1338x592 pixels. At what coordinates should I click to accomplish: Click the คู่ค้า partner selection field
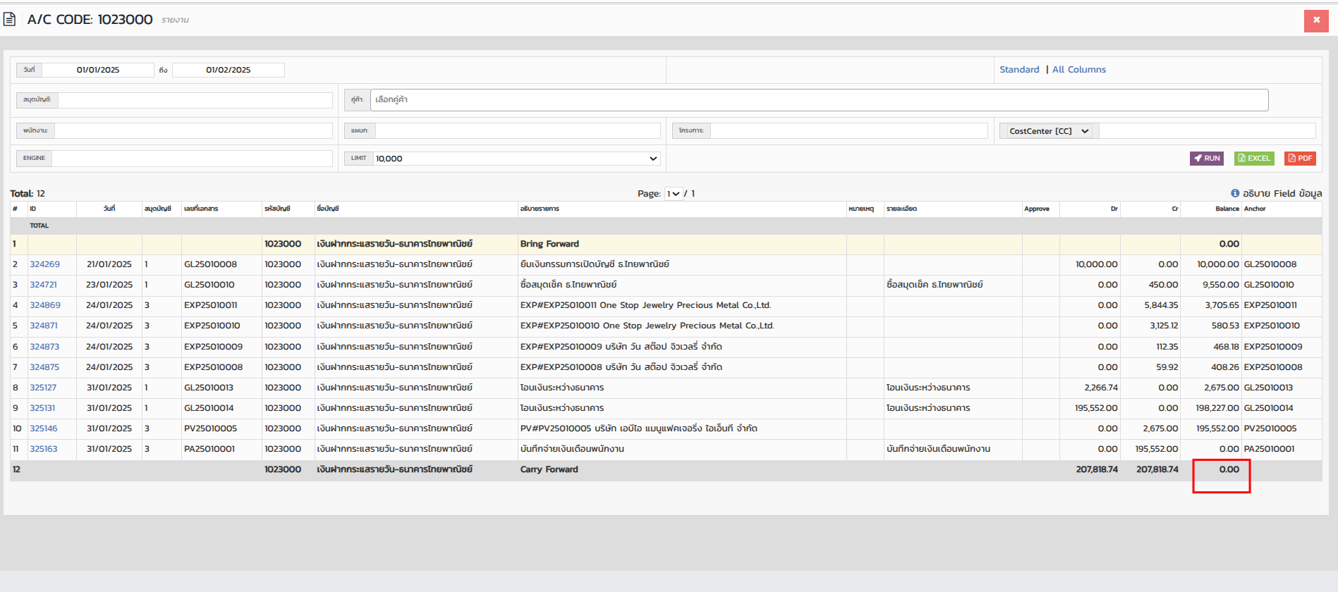point(819,100)
